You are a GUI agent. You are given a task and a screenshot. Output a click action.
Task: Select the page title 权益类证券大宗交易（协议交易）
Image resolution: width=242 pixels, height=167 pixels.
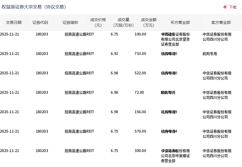(34, 7)
